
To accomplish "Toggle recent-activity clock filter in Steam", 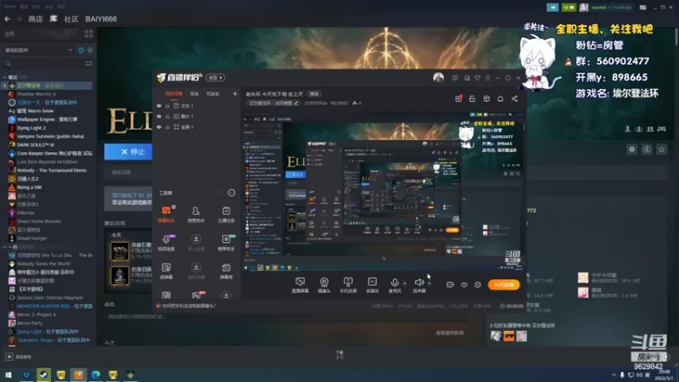I will (x=81, y=50).
